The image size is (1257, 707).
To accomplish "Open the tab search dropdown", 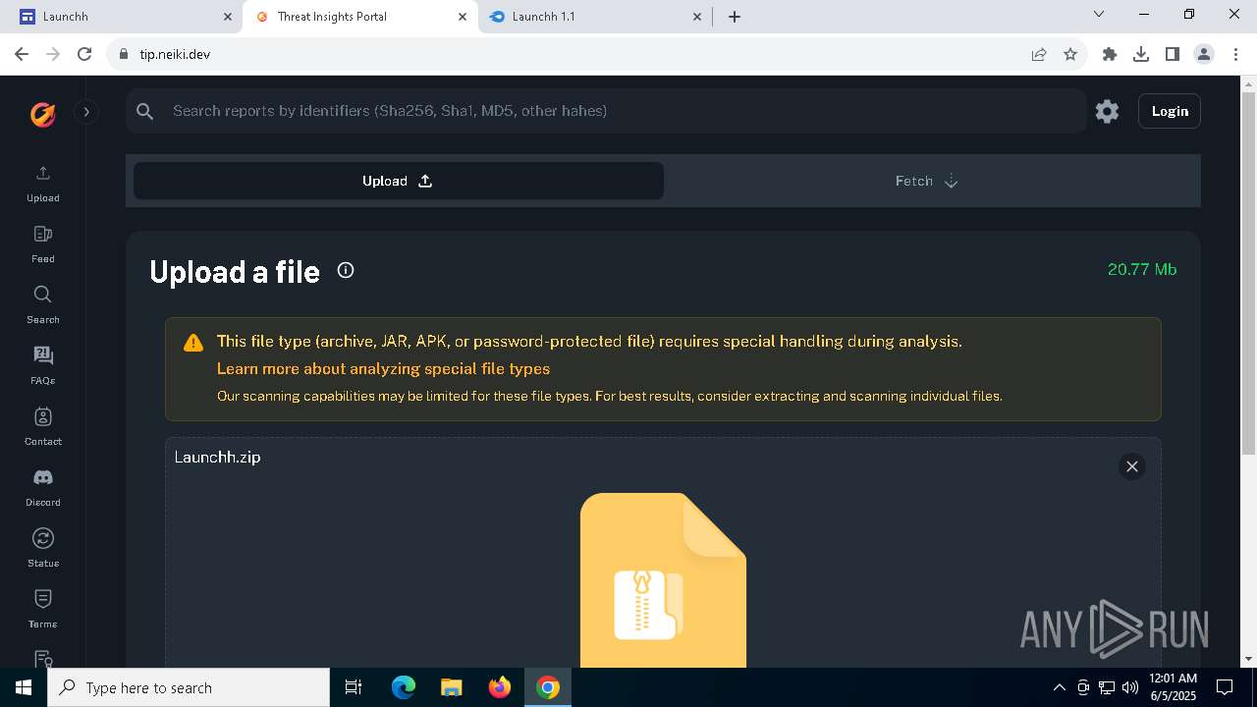I will click(1099, 15).
